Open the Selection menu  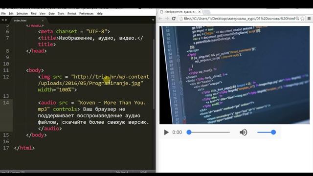(x=22, y=14)
